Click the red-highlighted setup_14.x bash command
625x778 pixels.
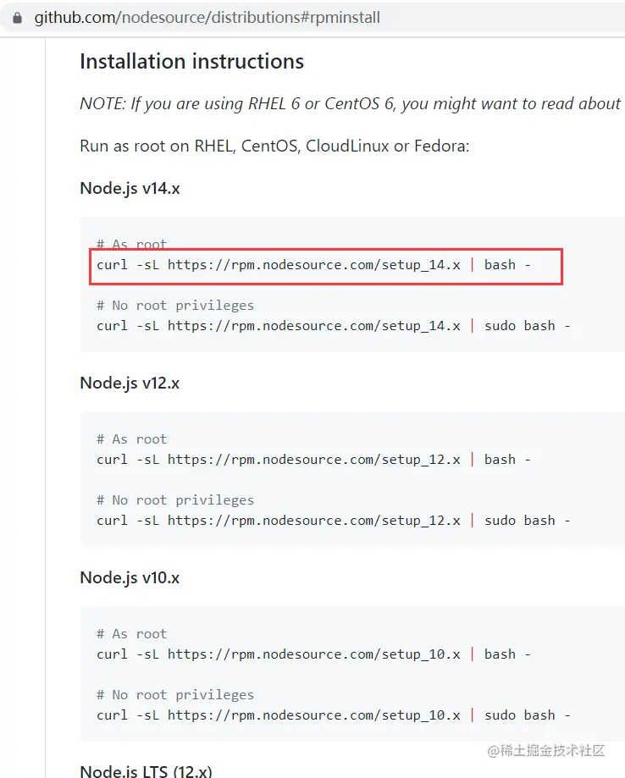tap(314, 265)
